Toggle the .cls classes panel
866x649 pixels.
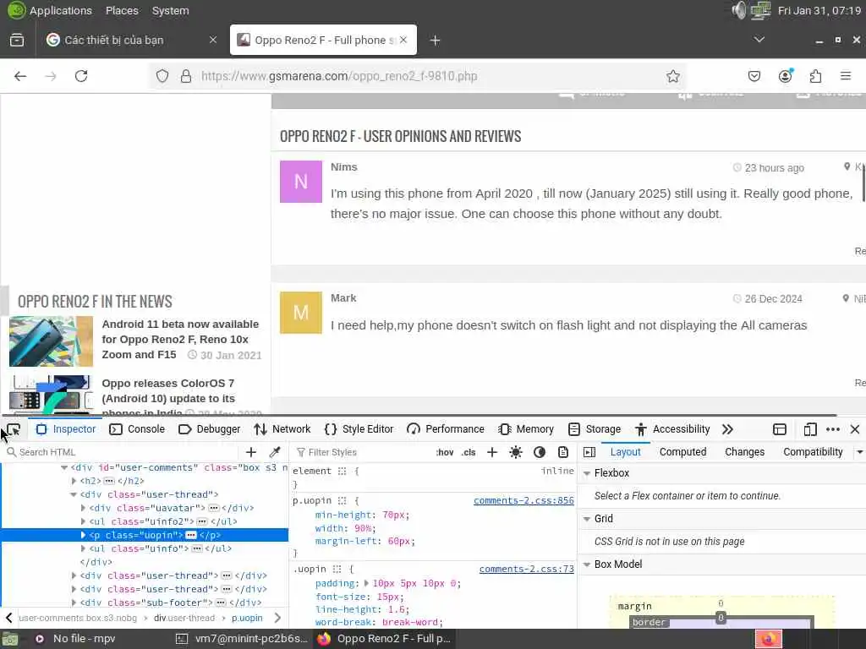pos(469,453)
